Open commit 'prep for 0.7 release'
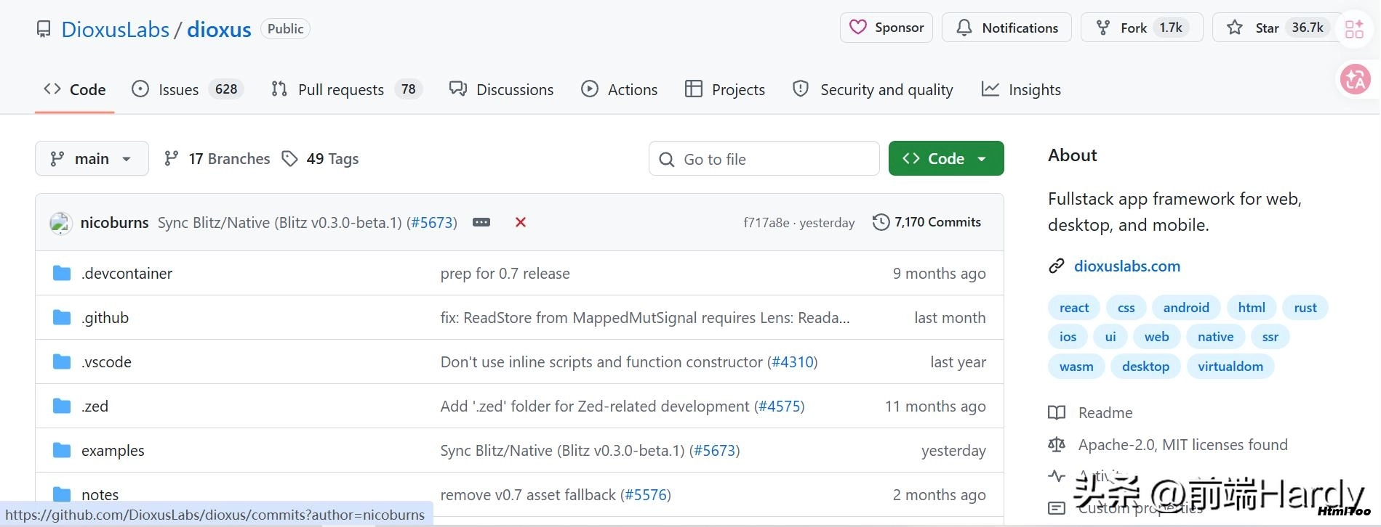The image size is (1381, 527). (x=505, y=274)
